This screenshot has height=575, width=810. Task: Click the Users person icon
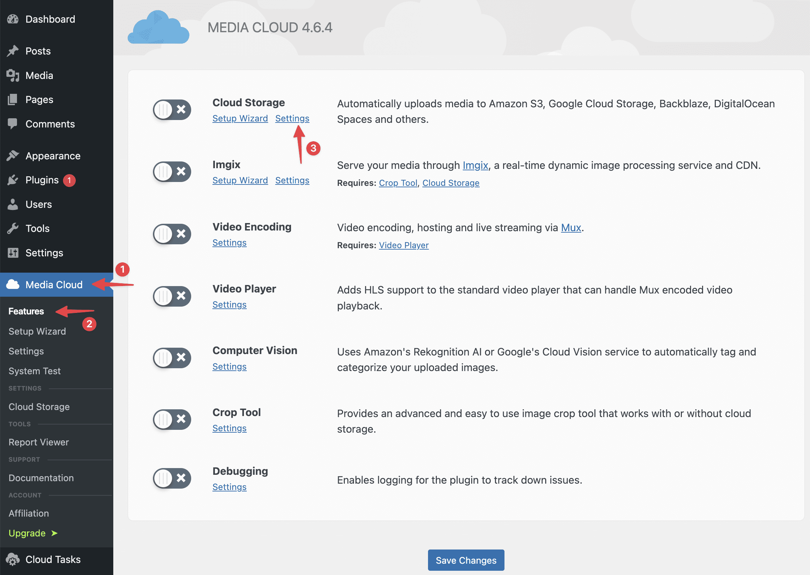13,204
